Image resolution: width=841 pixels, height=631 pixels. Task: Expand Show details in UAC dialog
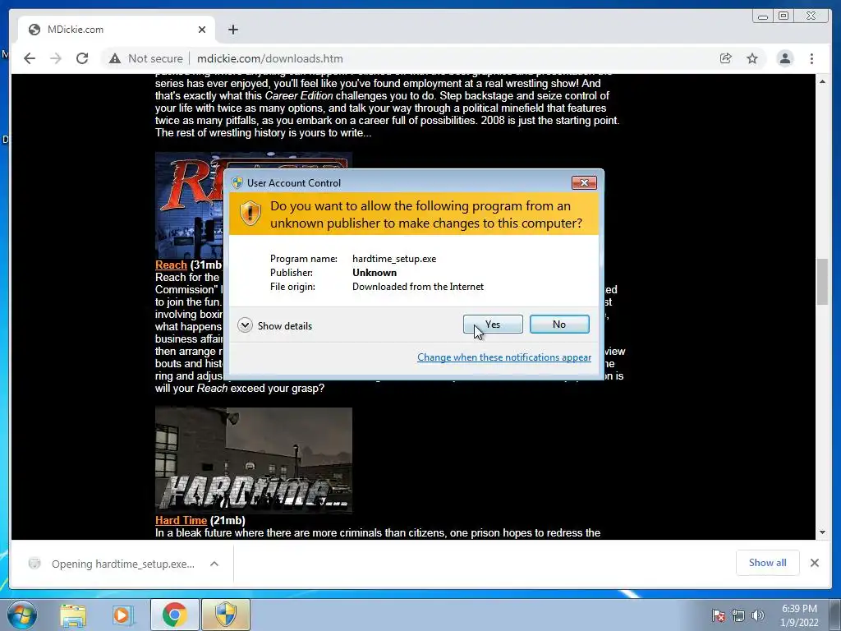(274, 325)
